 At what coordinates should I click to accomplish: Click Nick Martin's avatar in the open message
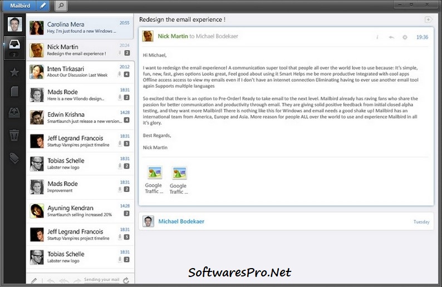pos(148,36)
